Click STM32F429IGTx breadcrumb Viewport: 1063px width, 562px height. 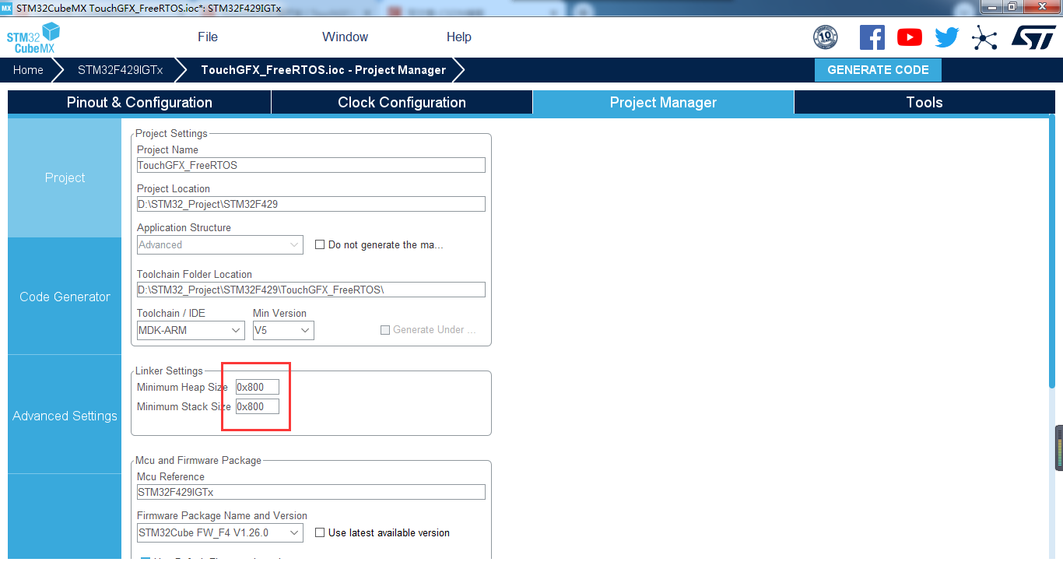(121, 70)
